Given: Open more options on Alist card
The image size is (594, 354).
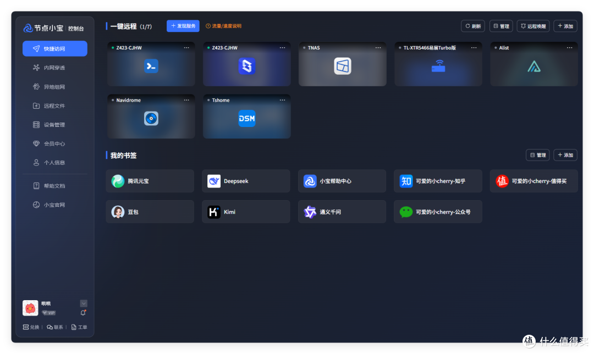Looking at the screenshot, I should (569, 48).
